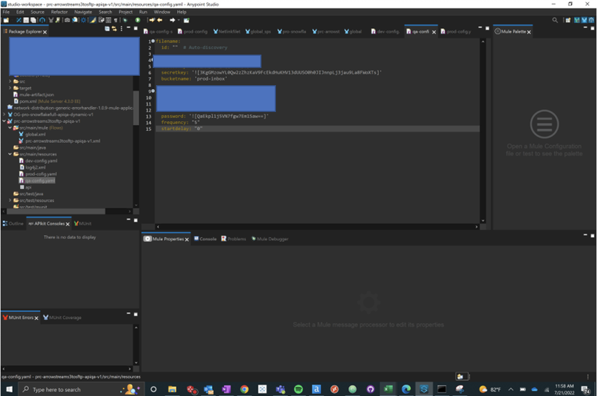The image size is (597, 396).
Task: Close the Package Explorer tab
Action: coord(45,32)
